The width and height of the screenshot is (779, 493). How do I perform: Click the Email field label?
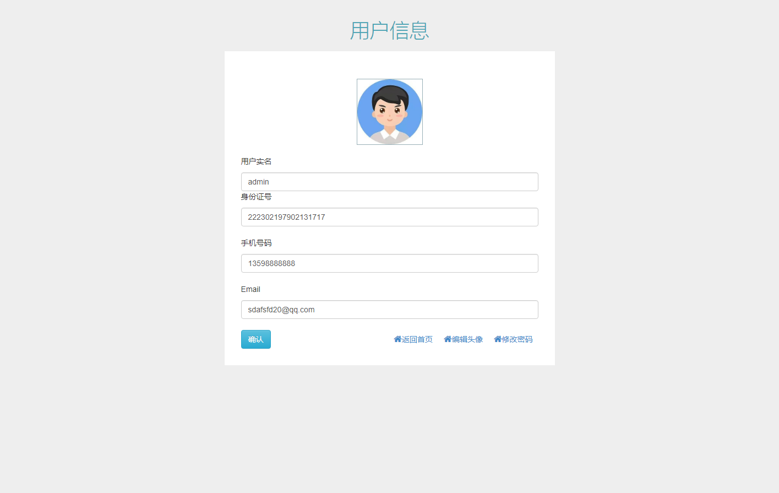(x=250, y=289)
